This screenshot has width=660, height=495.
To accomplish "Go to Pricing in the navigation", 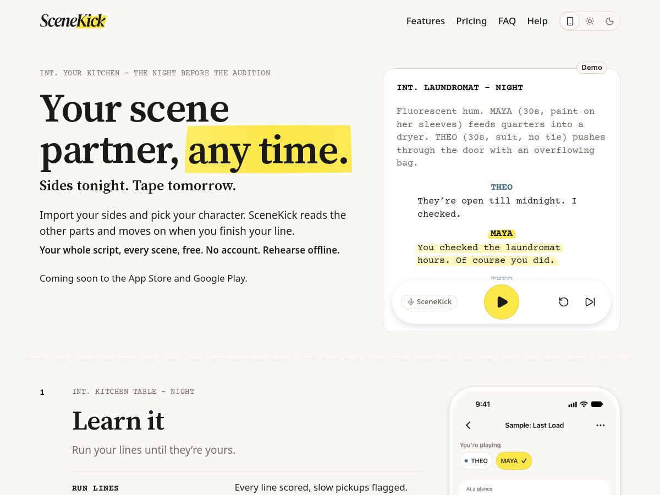I will pyautogui.click(x=471, y=21).
